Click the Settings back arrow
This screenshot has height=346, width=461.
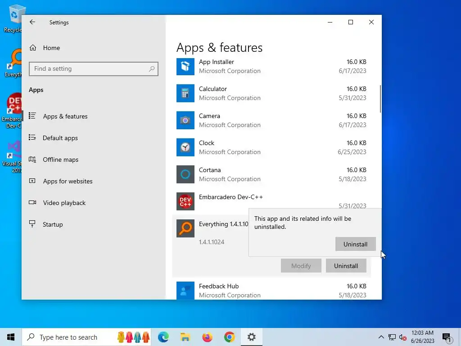tap(32, 22)
